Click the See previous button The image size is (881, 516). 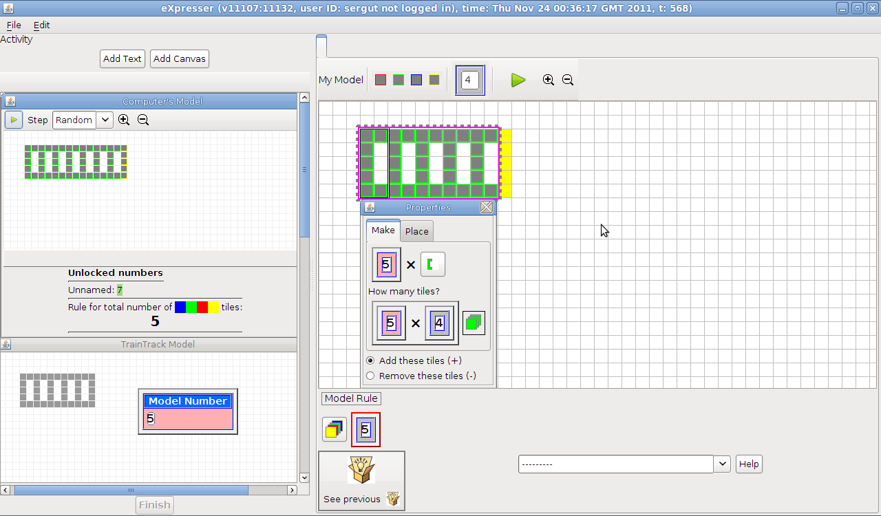tap(361, 481)
